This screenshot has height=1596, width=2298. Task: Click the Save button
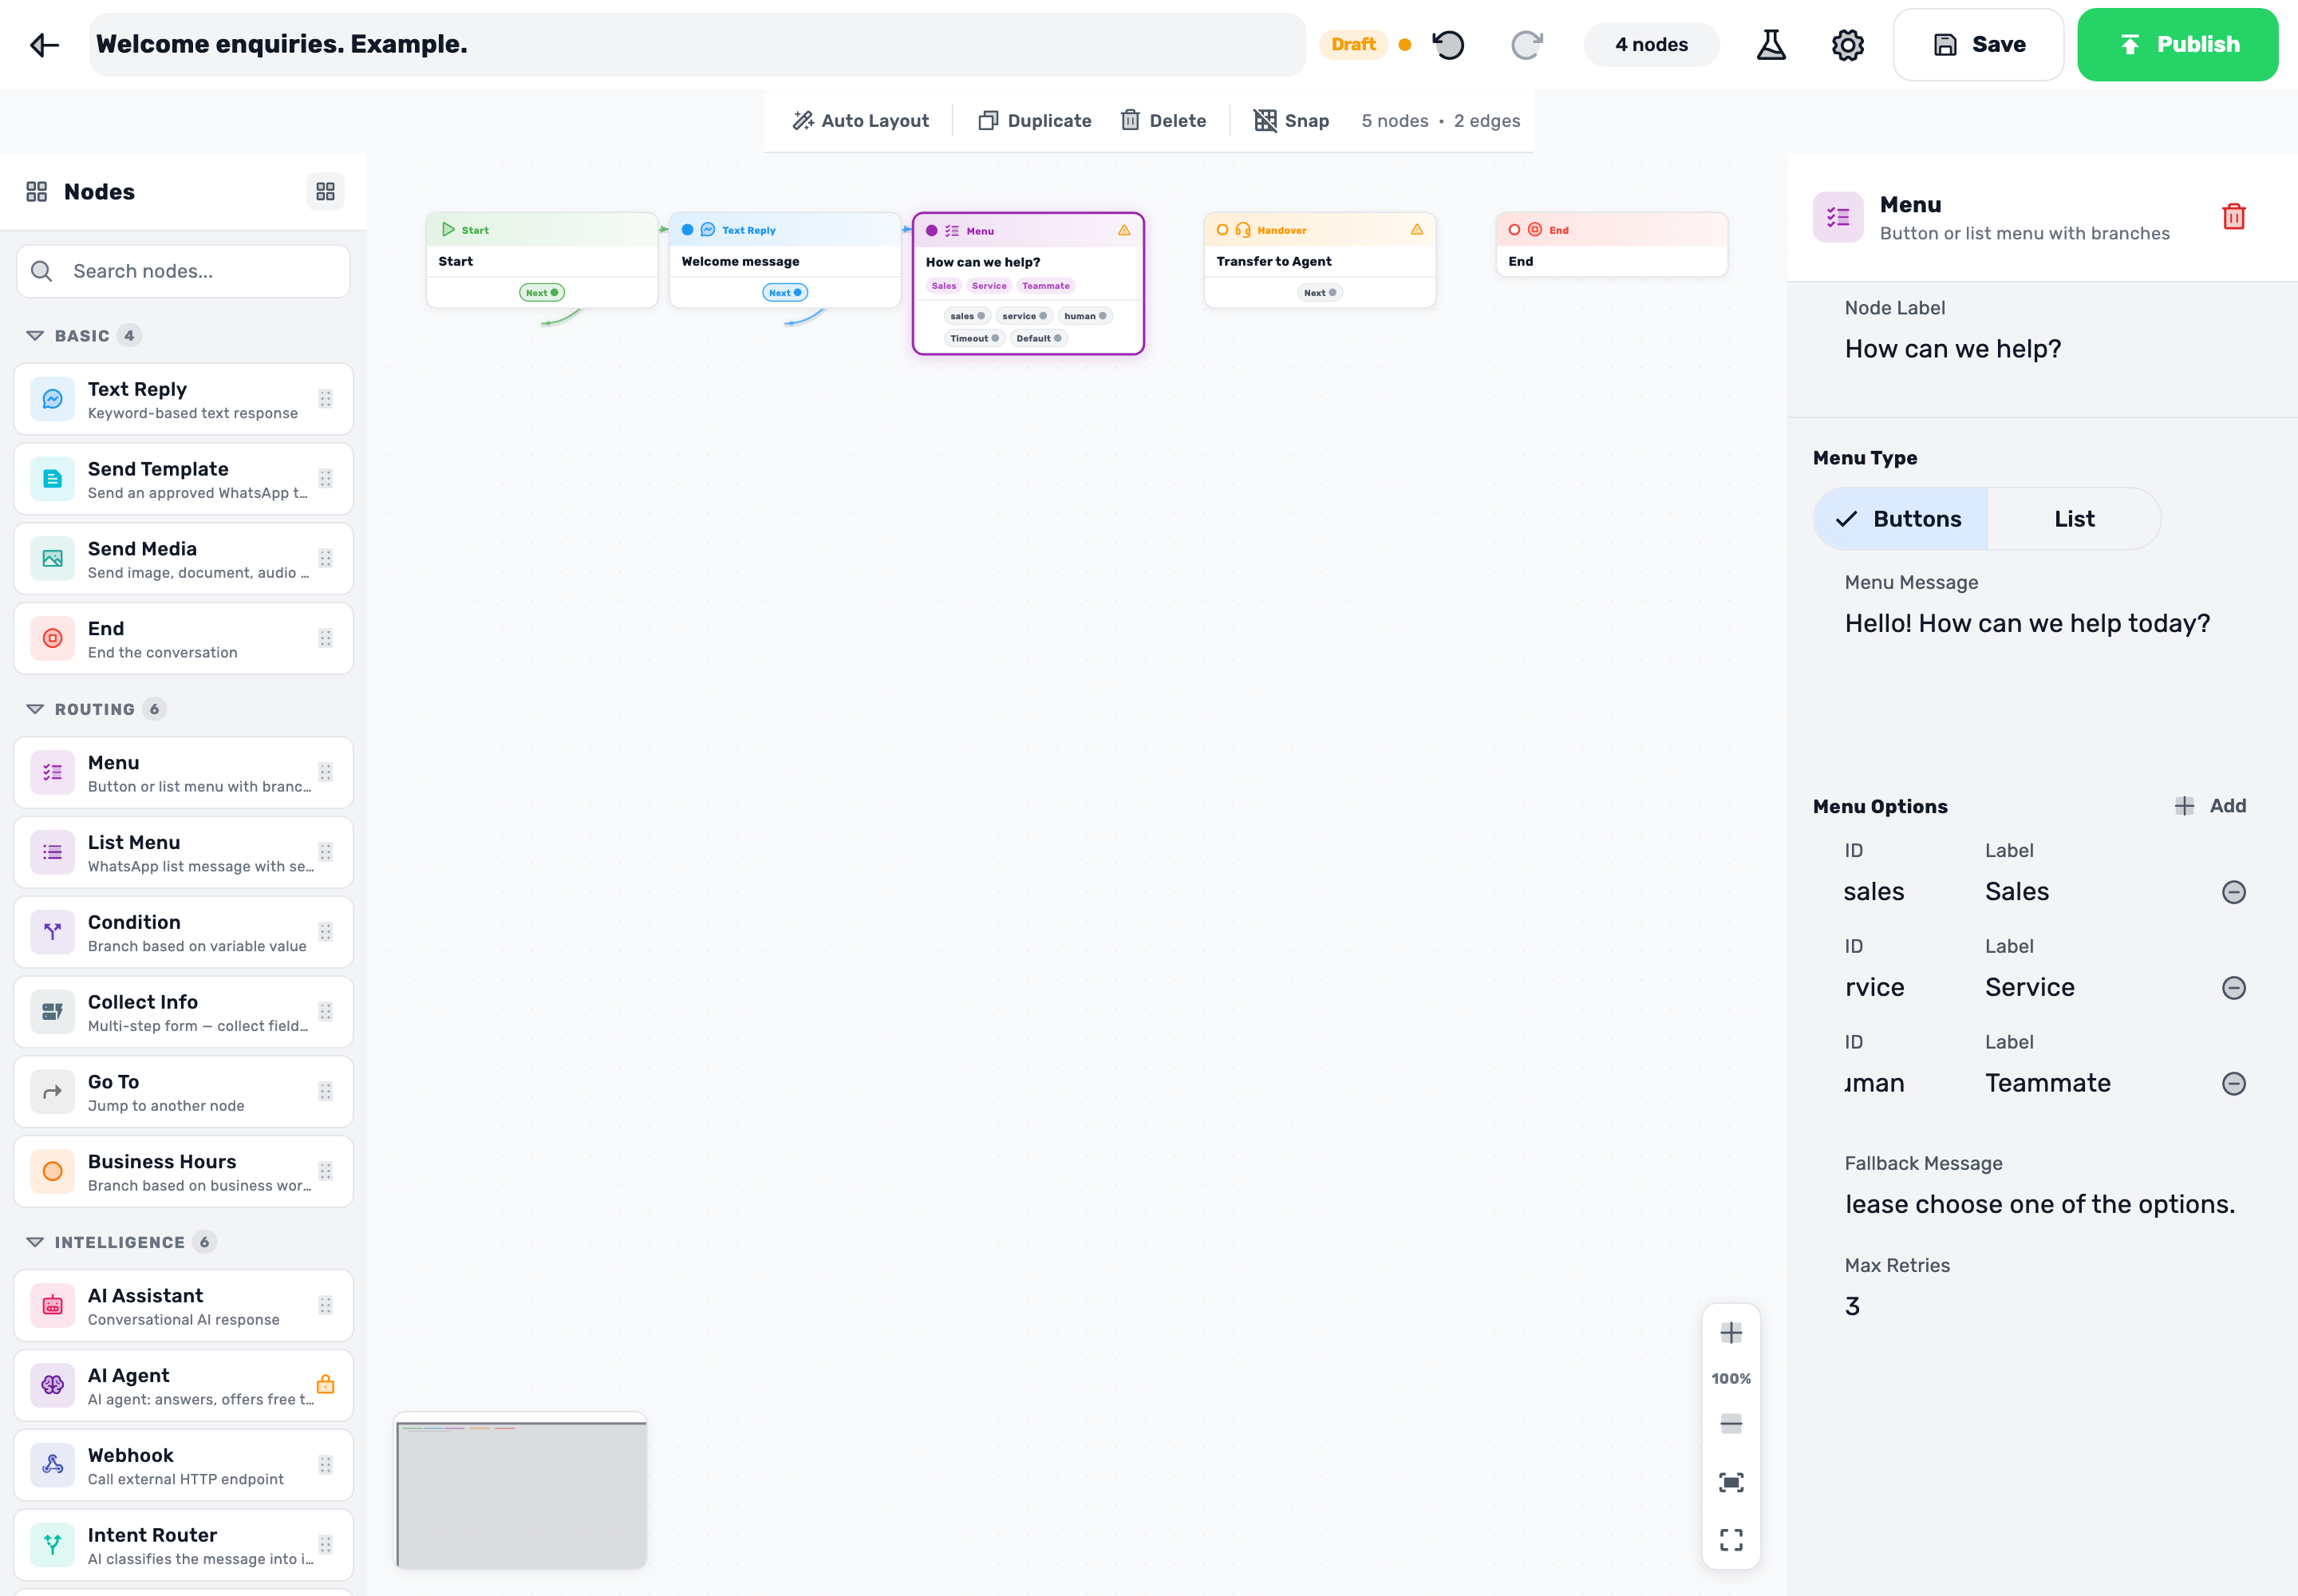tap(1978, 44)
